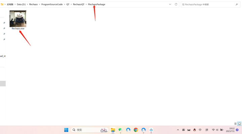Navigate to ProgramSourceCode in breadcrumb

click(x=52, y=4)
